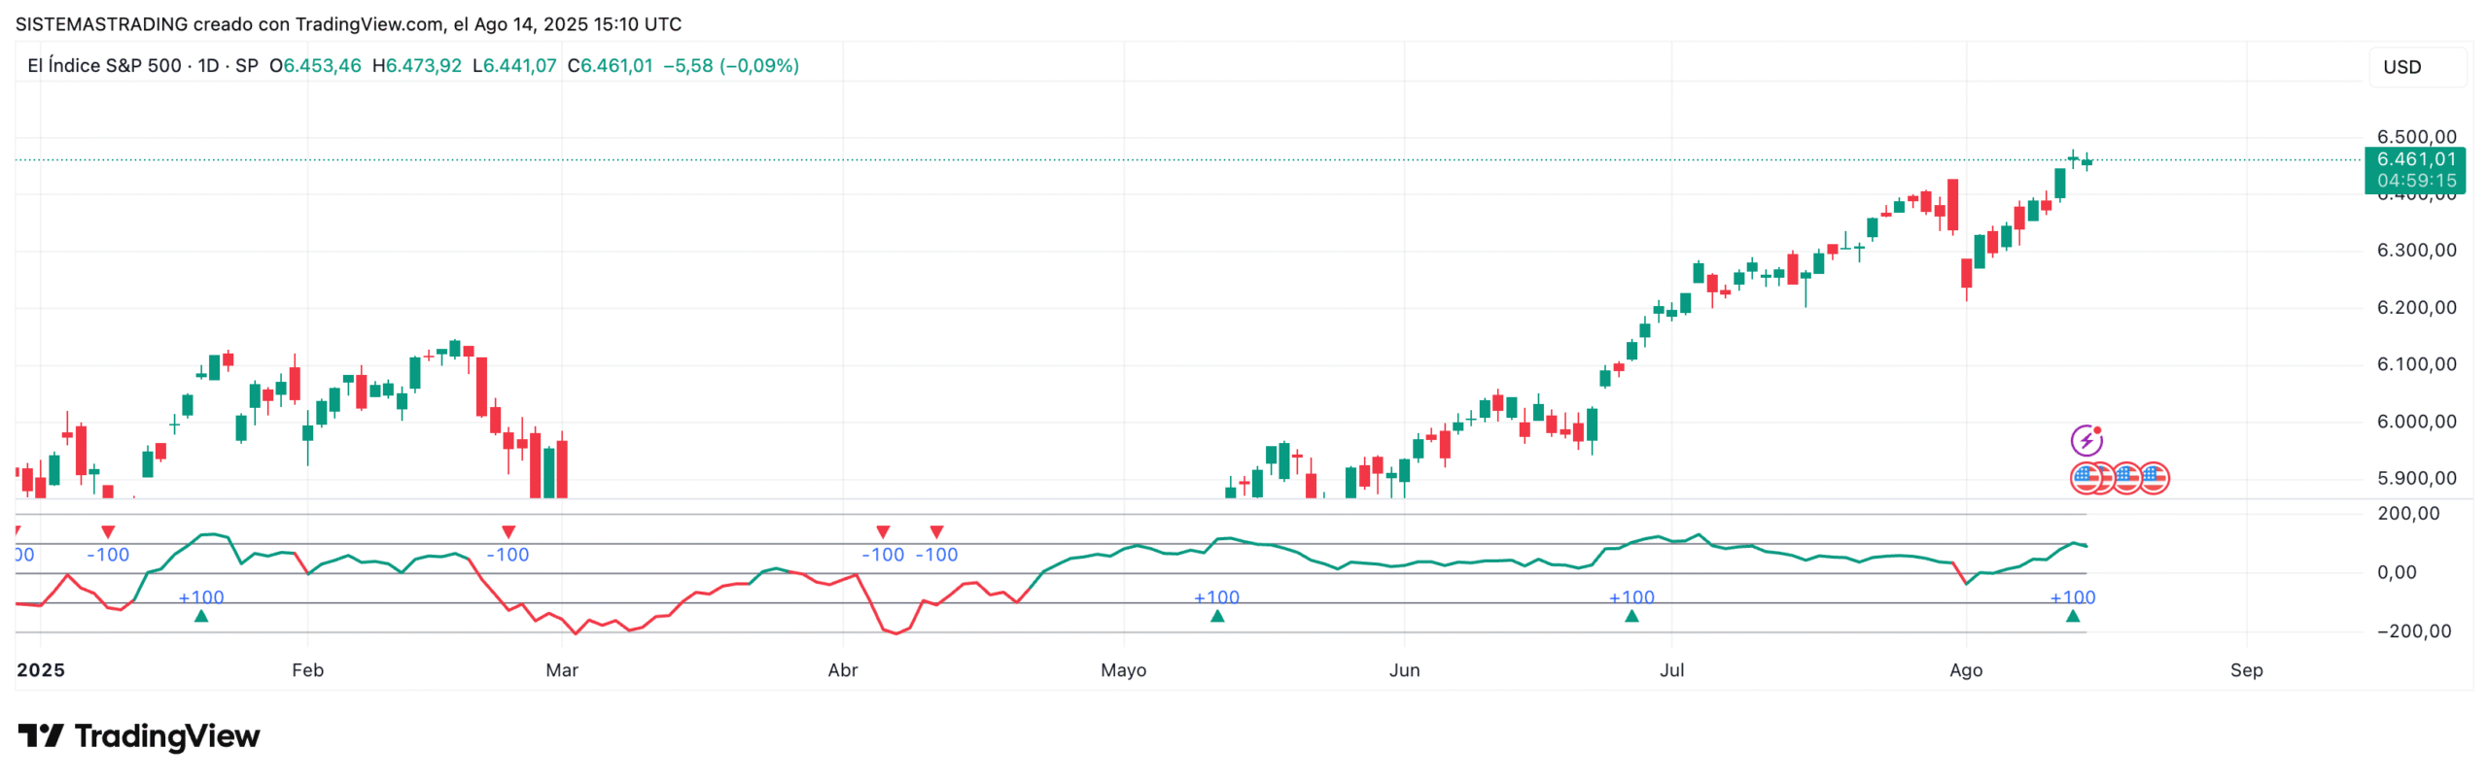
Task: Click the leftmost US flag event icon
Action: (2086, 477)
